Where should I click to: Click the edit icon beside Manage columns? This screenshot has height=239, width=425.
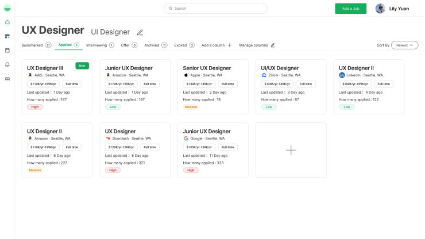[273, 45]
